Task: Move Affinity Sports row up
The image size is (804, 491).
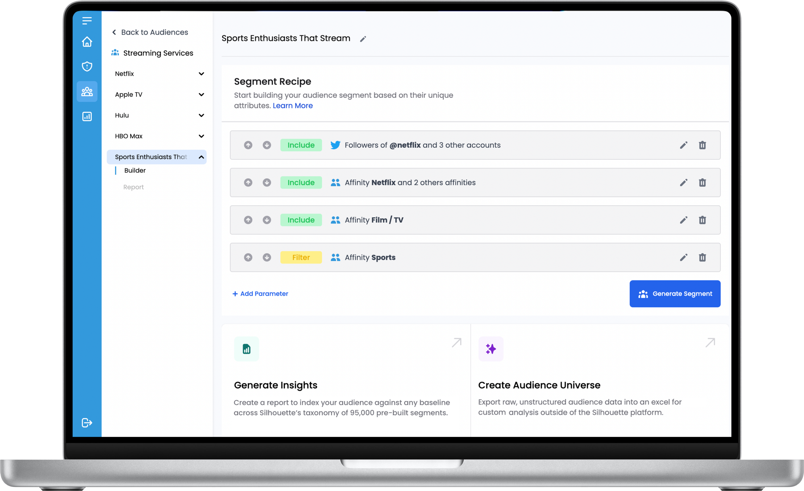Action: [x=248, y=257]
